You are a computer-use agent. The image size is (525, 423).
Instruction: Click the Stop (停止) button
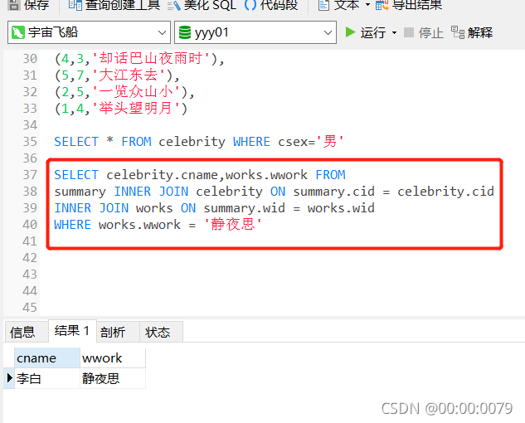tap(424, 32)
